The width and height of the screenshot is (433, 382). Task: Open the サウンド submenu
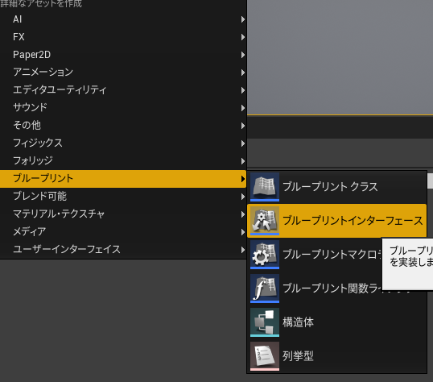123,108
